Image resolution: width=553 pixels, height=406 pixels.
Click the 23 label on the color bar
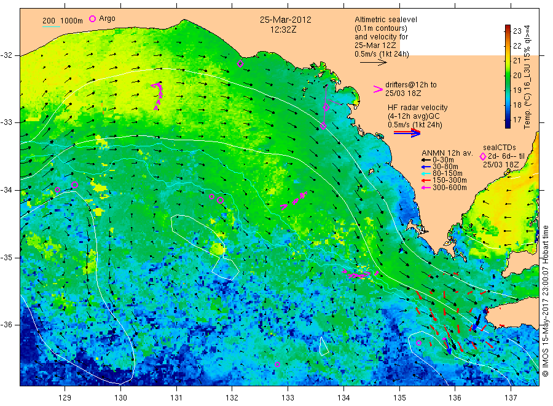pyautogui.click(x=517, y=31)
